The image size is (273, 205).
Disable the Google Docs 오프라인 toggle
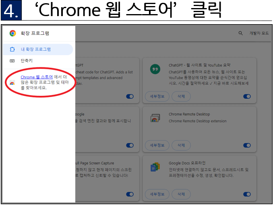pos(247,195)
